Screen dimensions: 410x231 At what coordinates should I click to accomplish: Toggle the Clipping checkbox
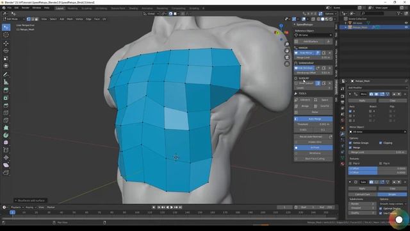(381, 143)
